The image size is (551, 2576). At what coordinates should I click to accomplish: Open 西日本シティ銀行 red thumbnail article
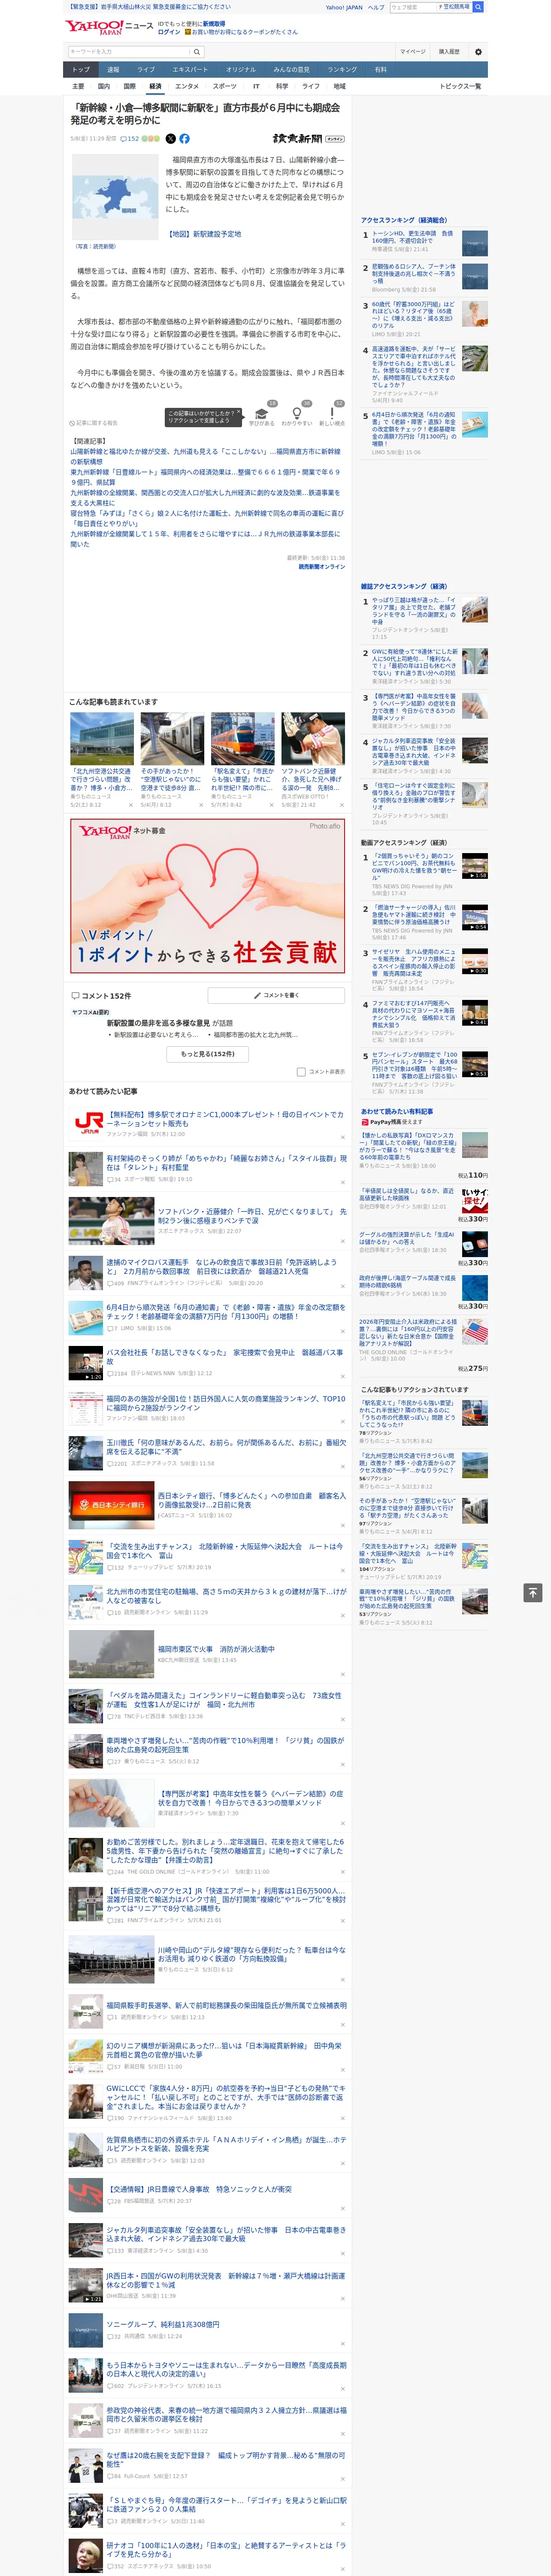click(111, 1505)
